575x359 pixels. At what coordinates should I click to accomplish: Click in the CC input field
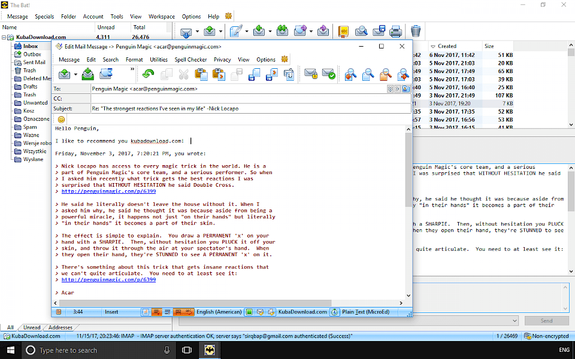251,99
